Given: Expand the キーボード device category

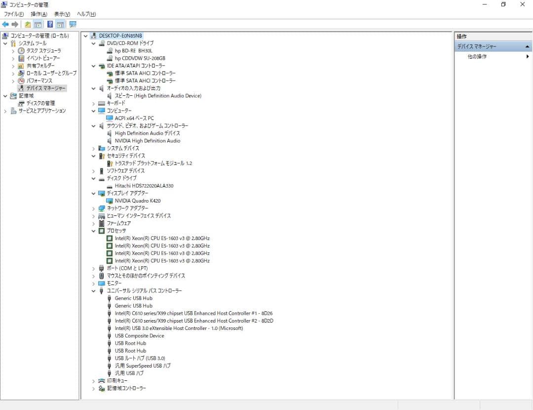Looking at the screenshot, I should tap(94, 103).
